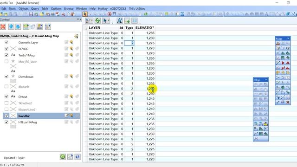Click the selectable icon for Diemdocao layer
Screen dimensions: 297x167
pyautogui.click(x=71, y=76)
